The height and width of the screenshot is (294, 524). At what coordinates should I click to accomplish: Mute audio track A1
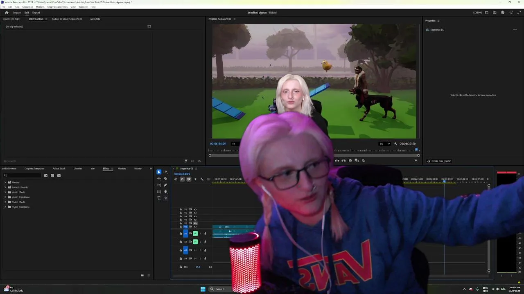pos(195,234)
